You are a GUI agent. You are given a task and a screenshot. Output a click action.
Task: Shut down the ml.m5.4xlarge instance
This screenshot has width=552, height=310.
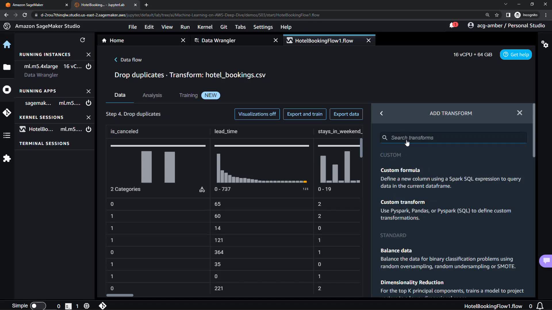coord(89,66)
